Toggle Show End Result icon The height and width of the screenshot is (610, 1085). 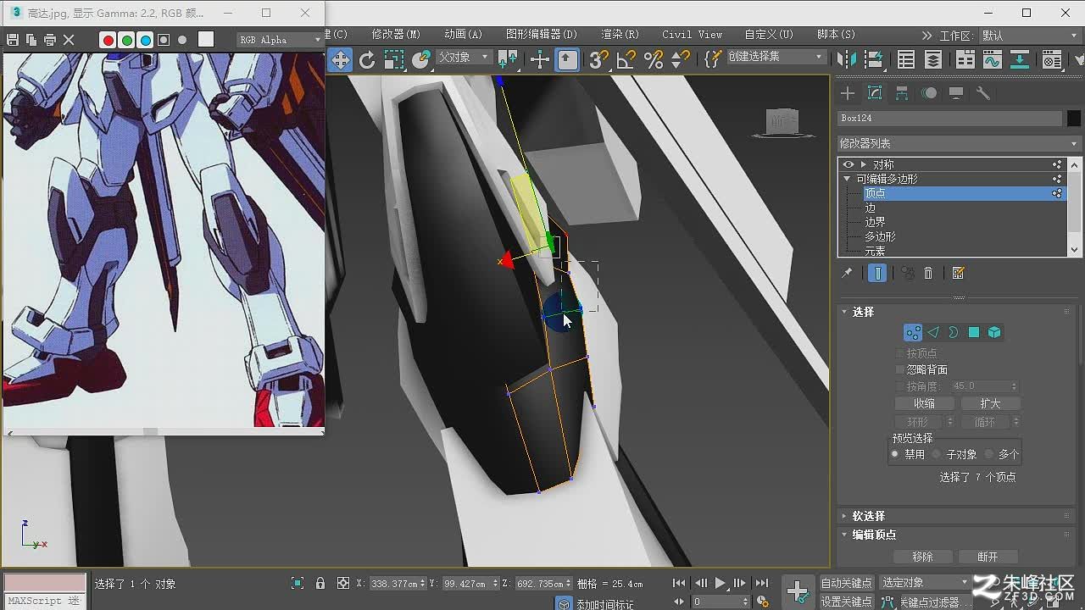point(877,273)
